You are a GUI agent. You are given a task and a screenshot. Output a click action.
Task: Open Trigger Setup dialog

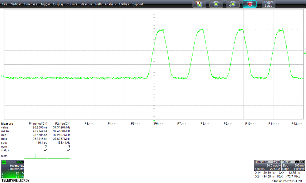click(268, 4)
